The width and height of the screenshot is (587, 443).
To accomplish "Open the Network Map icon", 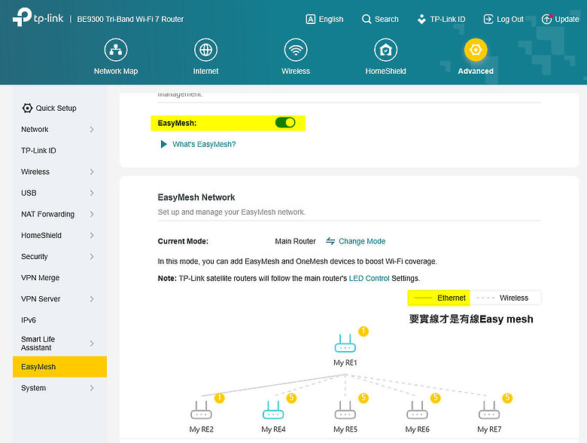I will pyautogui.click(x=116, y=50).
